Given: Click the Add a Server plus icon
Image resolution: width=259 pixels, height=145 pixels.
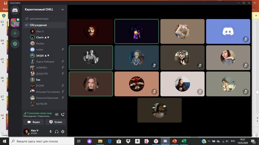Looking at the screenshot, I should 15,33.
